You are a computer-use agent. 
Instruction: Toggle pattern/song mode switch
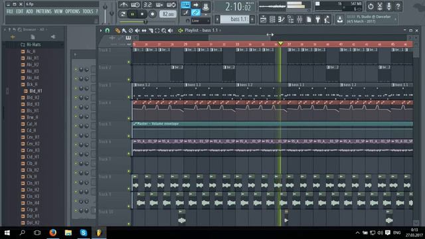123,14
